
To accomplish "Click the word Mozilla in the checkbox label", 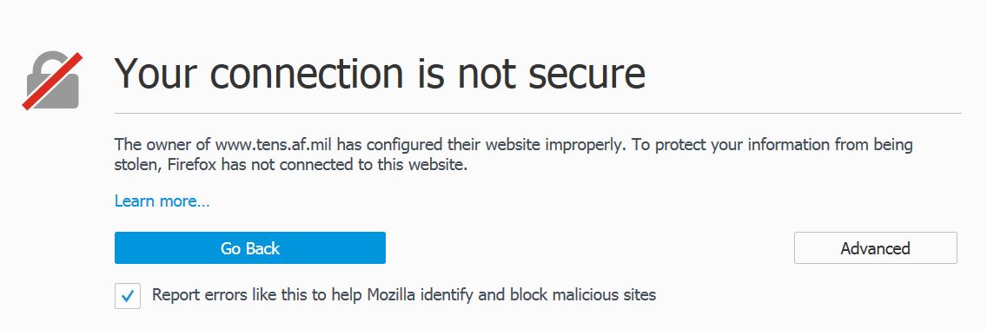I will click(x=393, y=294).
